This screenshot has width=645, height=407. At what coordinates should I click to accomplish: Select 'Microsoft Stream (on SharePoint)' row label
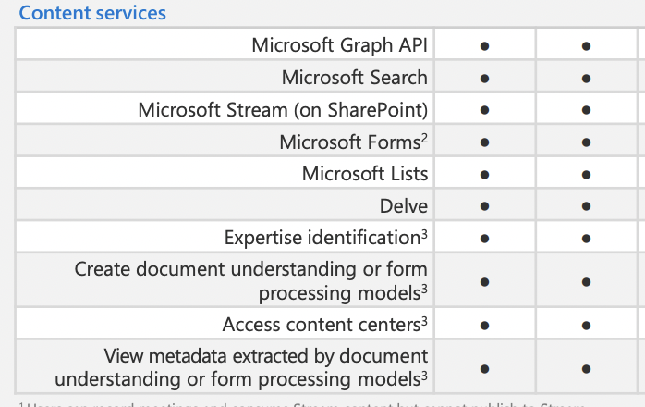(x=283, y=110)
